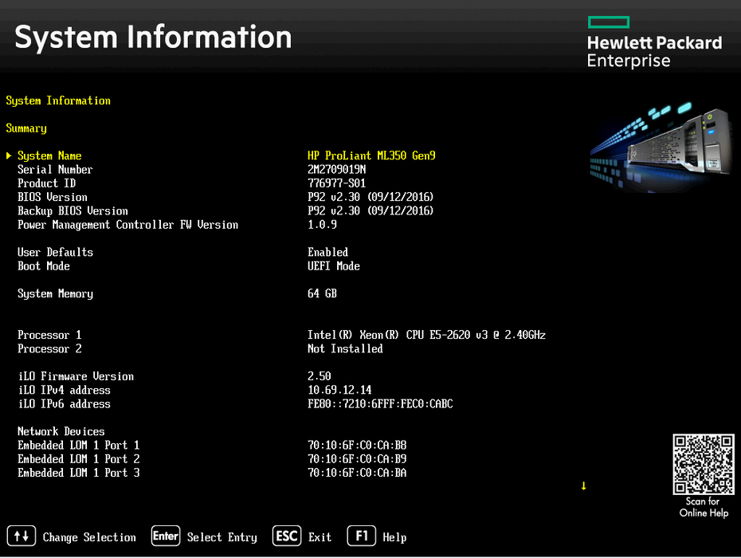The width and height of the screenshot is (741, 558).
Task: Click the 64 GB memory value
Action: coord(322,293)
